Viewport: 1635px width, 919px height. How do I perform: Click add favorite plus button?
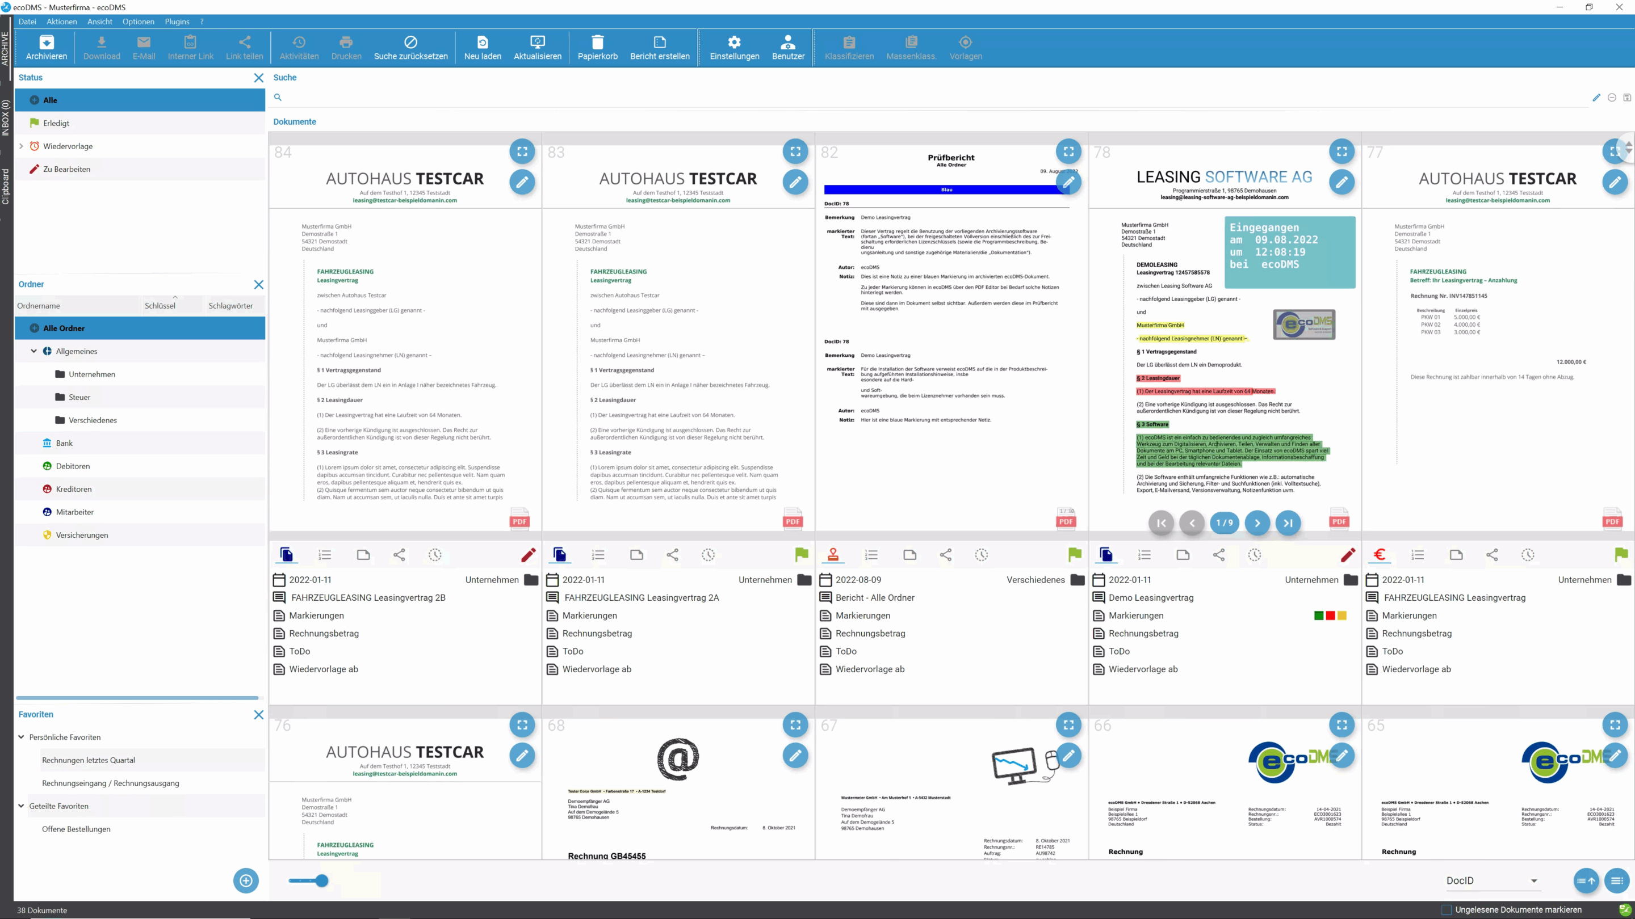pos(246,880)
